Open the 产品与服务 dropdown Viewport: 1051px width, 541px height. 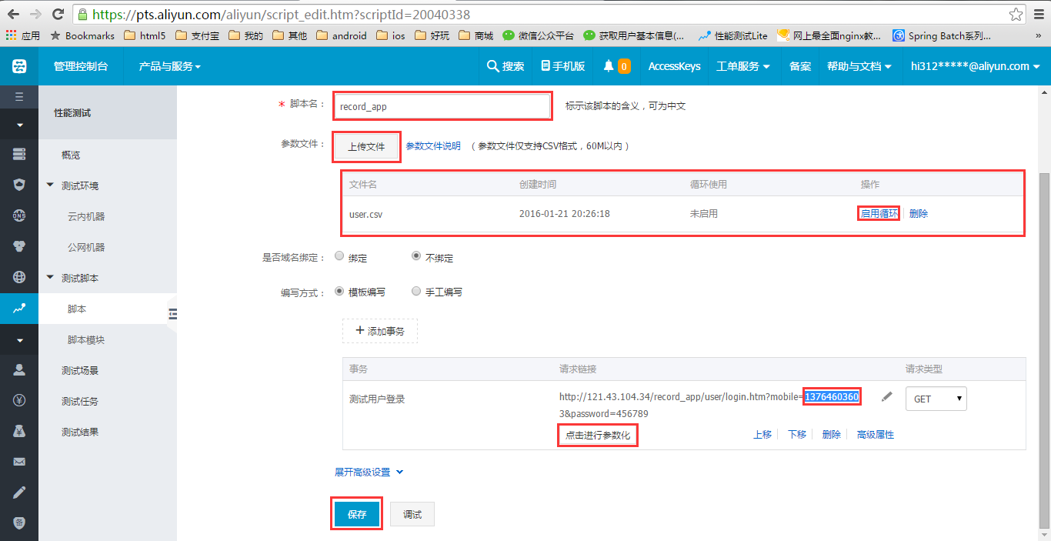(x=169, y=66)
